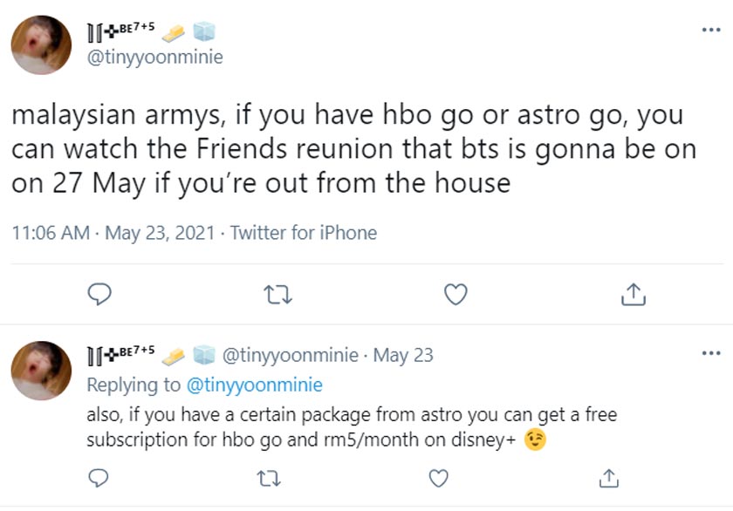Image resolution: width=733 pixels, height=511 pixels.
Task: Reply to the astro package follow-up tweet
Action: pyautogui.click(x=99, y=477)
